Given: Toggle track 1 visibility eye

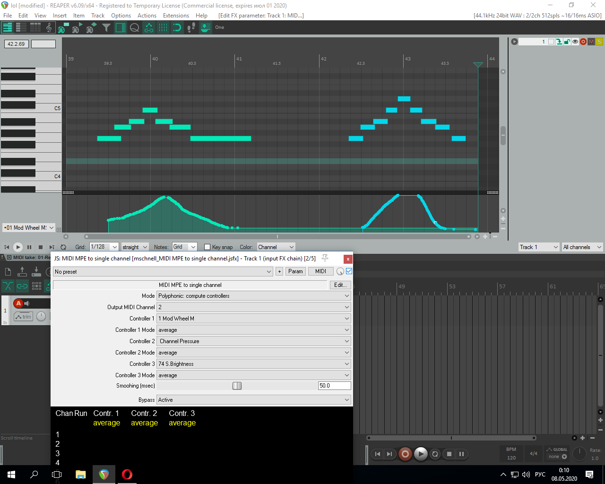Looking at the screenshot, I should 575,42.
